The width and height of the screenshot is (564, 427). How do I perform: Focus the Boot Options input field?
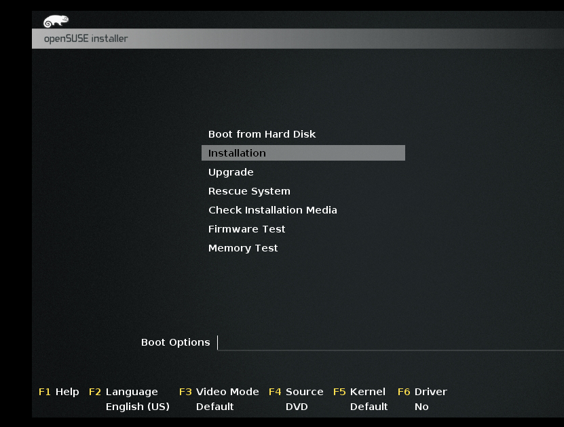click(x=391, y=342)
